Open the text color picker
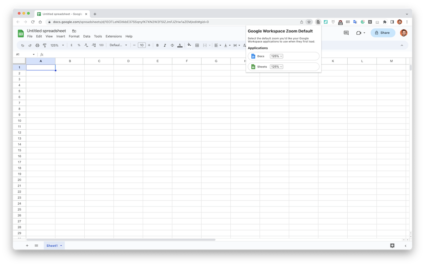Image resolution: width=425 pixels, height=266 pixels. click(180, 45)
